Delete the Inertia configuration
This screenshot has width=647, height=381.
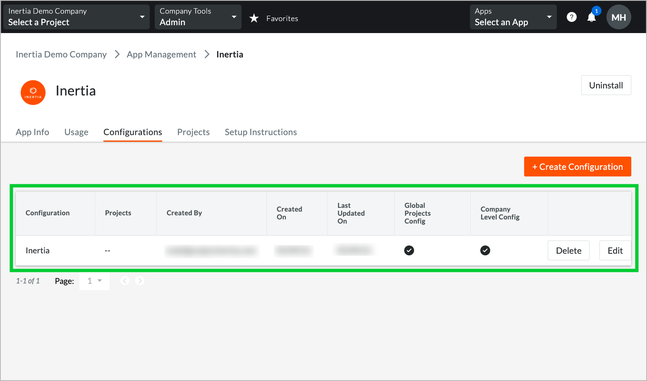568,250
